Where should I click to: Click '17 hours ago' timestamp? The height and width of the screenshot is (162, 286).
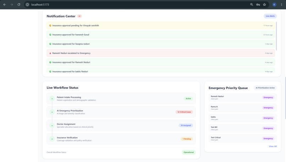point(268,26)
